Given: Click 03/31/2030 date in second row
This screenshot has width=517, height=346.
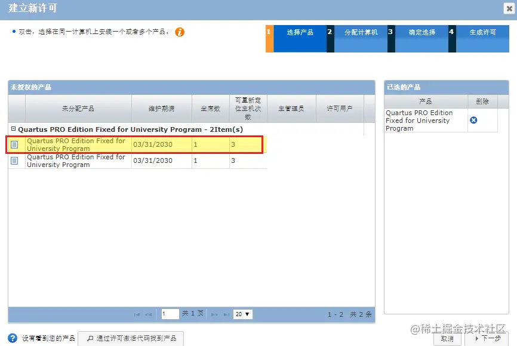Looking at the screenshot, I should [x=153, y=160].
